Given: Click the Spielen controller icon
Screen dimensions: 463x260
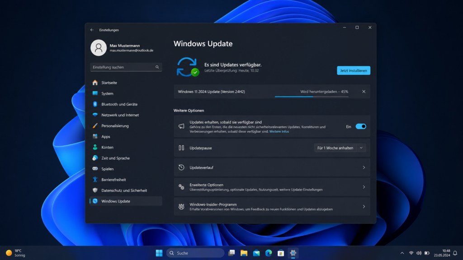Looking at the screenshot, I should point(95,169).
